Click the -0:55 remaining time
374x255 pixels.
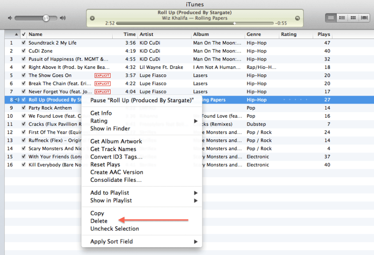point(281,23)
